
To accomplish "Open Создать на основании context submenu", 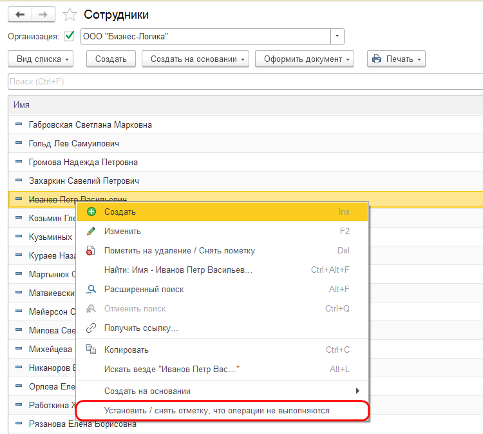I will click(222, 391).
